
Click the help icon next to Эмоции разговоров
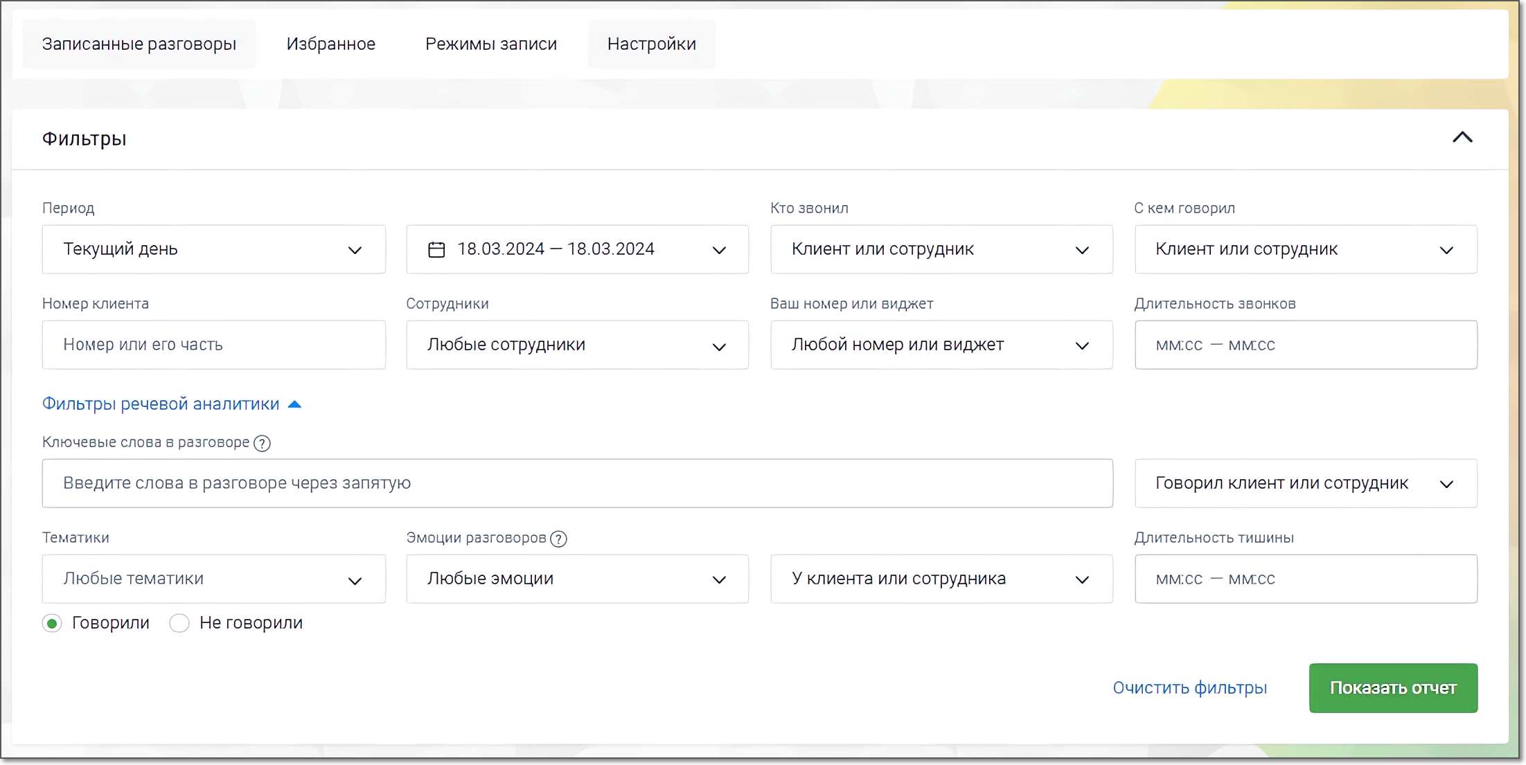[x=558, y=539]
